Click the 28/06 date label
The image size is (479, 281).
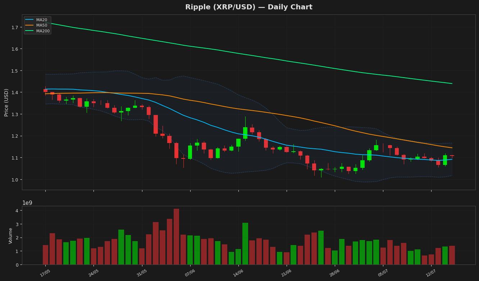pyautogui.click(x=334, y=273)
